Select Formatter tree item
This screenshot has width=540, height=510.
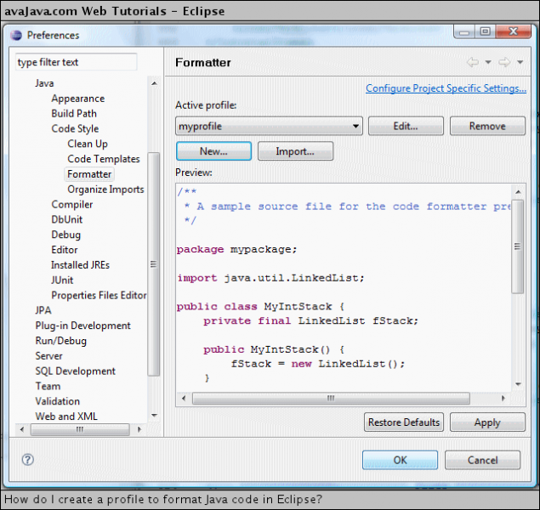pos(89,174)
